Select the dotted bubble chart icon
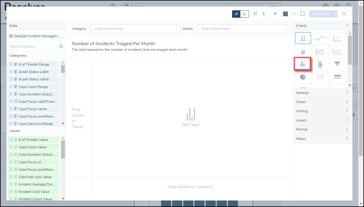The height and width of the screenshot is (207, 364). 337,51
